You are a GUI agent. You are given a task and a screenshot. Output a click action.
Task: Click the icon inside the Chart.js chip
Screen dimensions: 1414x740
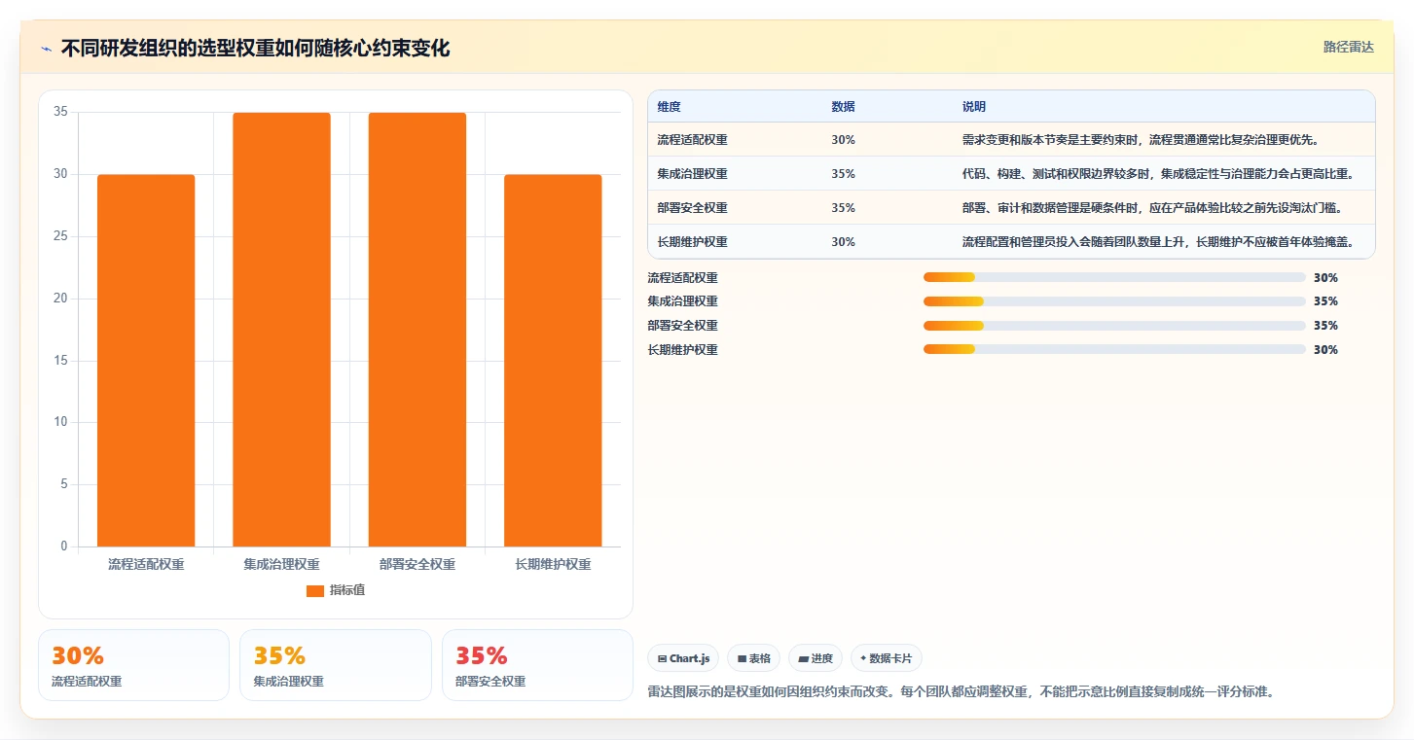coord(663,659)
